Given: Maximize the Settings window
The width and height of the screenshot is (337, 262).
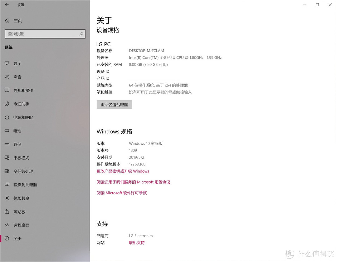Looking at the screenshot, I should 317,5.
